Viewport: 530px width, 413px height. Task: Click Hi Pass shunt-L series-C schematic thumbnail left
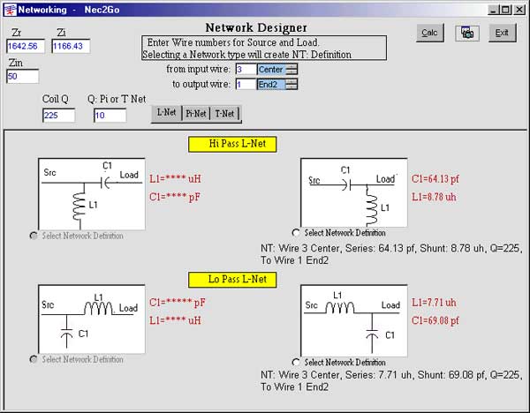pos(92,194)
